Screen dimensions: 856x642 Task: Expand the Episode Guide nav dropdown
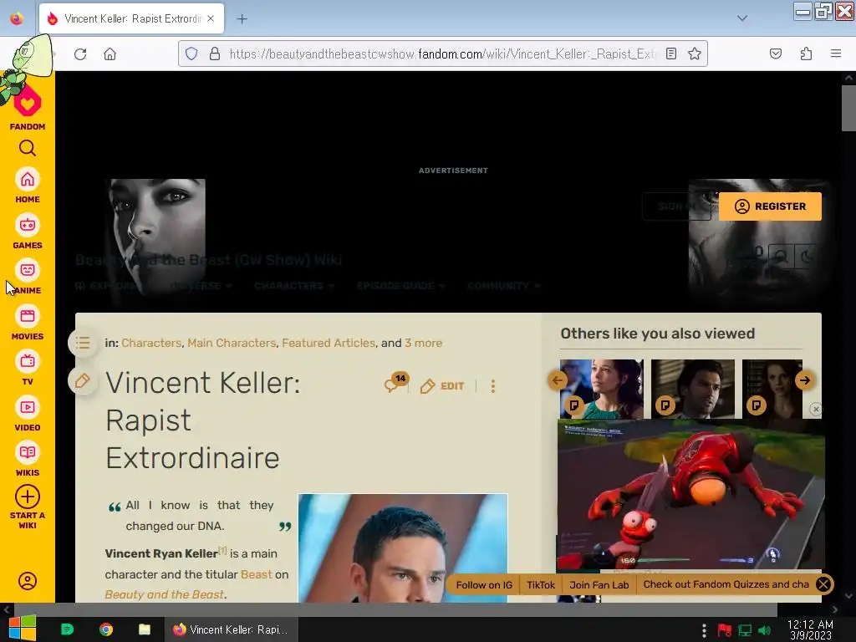tap(400, 286)
